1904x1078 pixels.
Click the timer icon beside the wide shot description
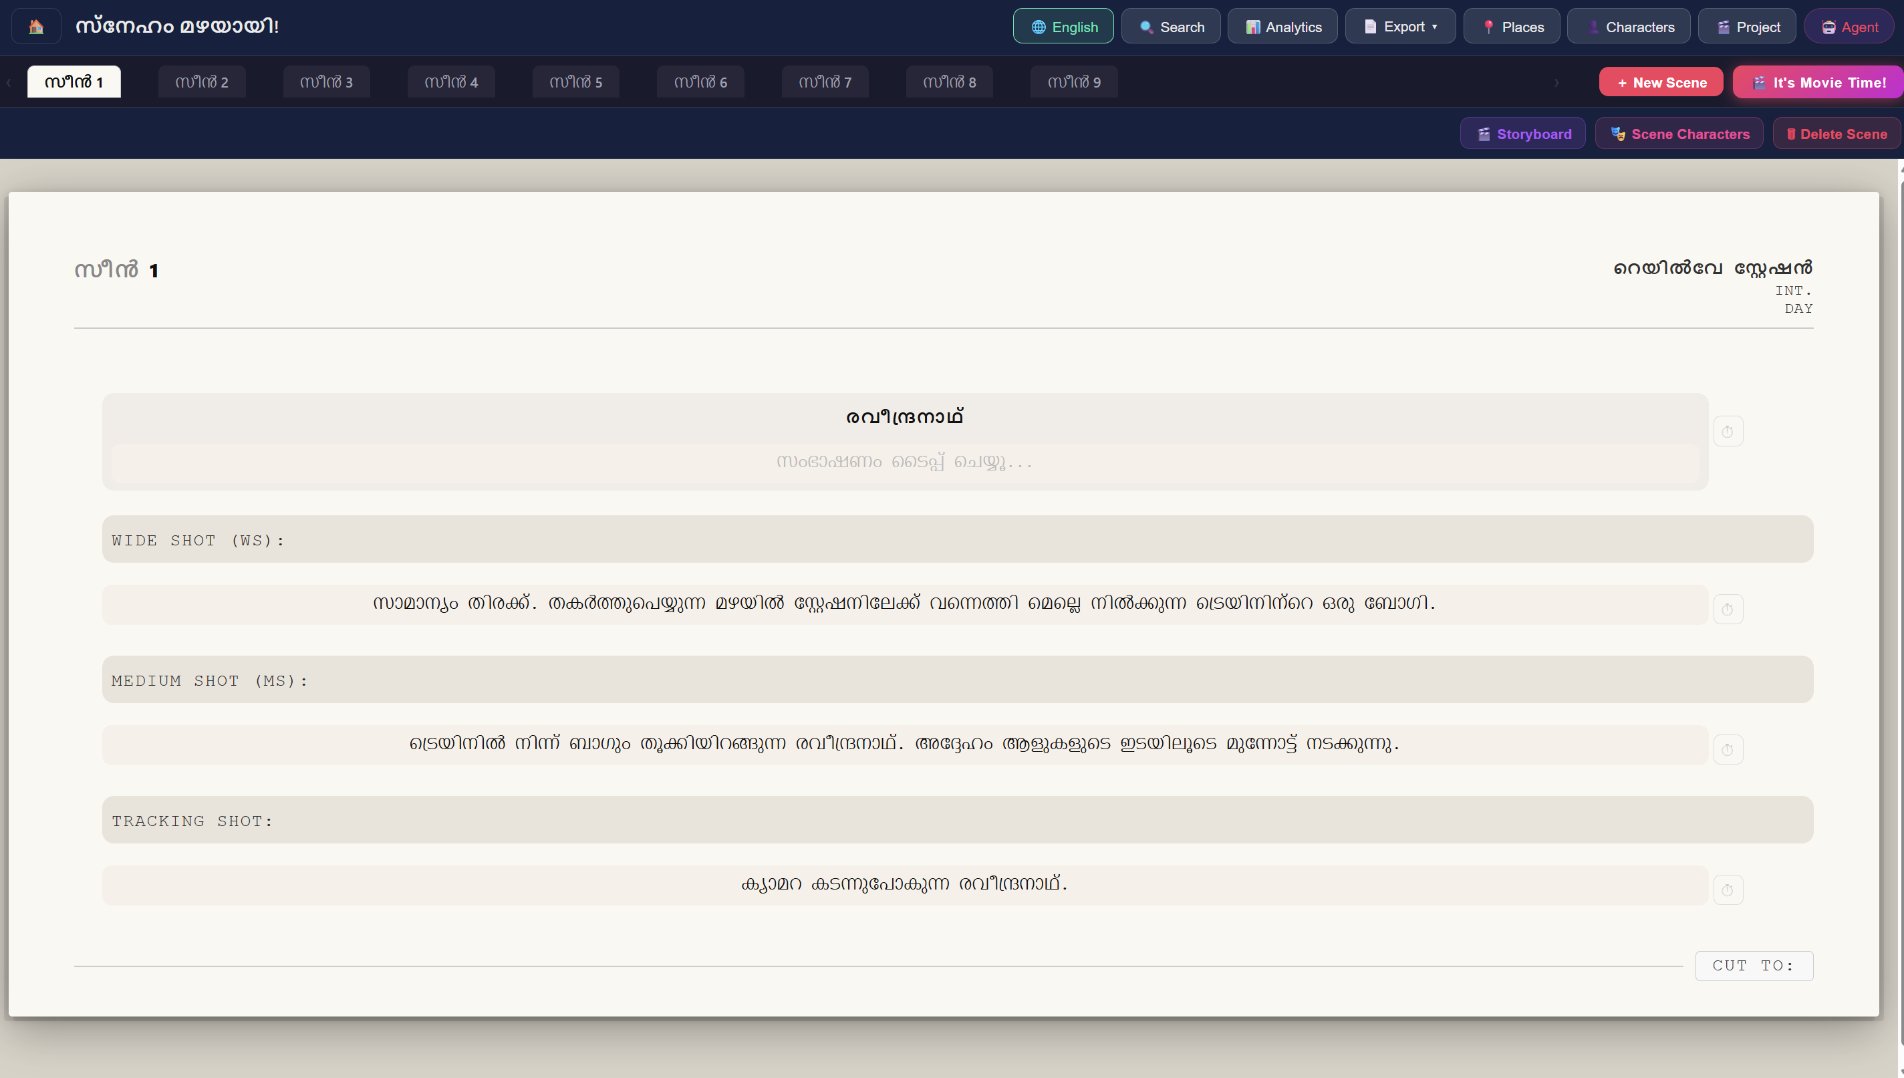pyautogui.click(x=1728, y=610)
